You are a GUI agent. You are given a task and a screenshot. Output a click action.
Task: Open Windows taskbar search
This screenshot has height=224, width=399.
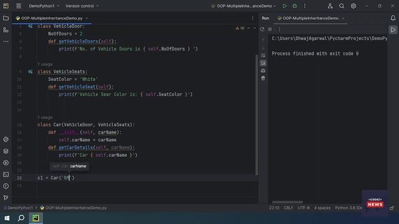tap(21, 218)
